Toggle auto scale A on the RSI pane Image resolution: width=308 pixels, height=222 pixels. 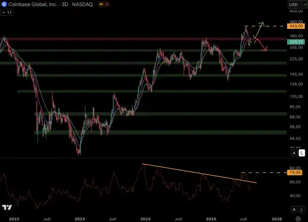[x=294, y=210]
